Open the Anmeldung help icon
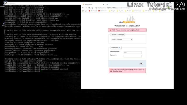Image resolution: width=187 pixels, height=105 pixels. [120, 48]
